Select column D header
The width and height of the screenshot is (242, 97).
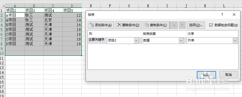72,6
